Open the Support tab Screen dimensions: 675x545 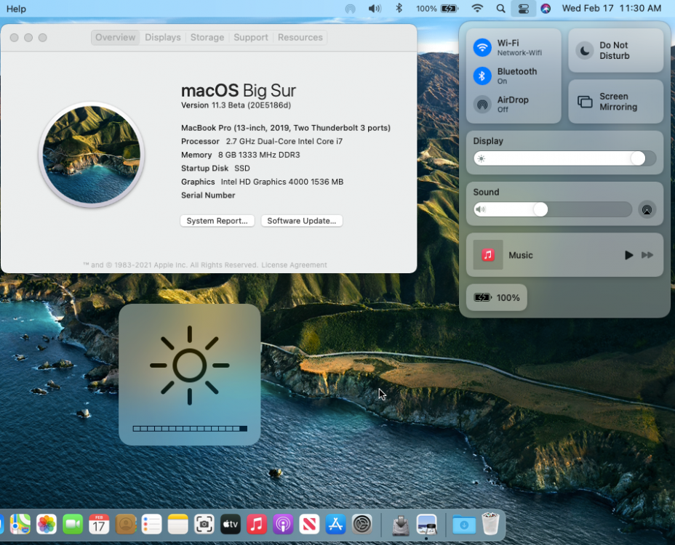pyautogui.click(x=250, y=37)
